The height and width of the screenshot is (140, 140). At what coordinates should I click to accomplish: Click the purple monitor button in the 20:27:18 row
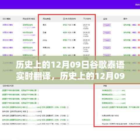[107, 25]
